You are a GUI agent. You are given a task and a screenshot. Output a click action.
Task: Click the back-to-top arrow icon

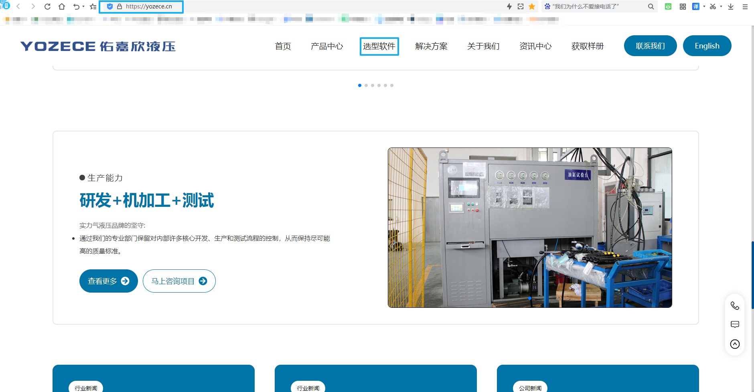735,344
